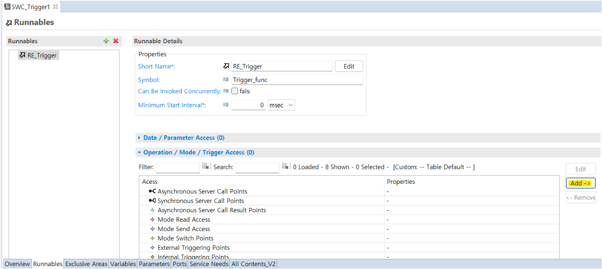Click the Add -> button
The image size is (602, 269).
click(x=580, y=183)
